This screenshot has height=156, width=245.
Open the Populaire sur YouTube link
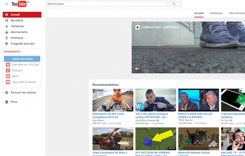click(x=25, y=65)
